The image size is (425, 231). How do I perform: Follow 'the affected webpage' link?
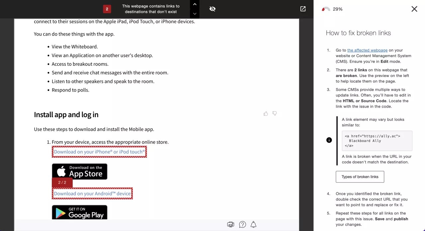point(367,50)
